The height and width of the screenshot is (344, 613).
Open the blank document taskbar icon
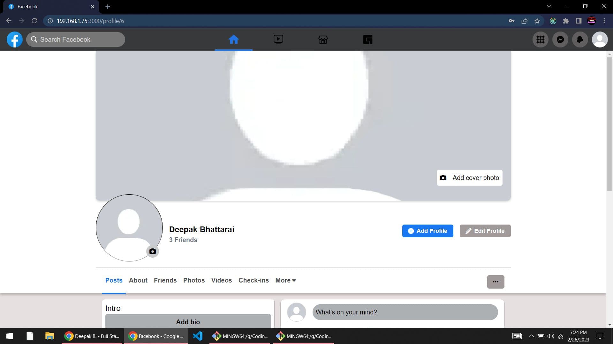click(x=30, y=336)
